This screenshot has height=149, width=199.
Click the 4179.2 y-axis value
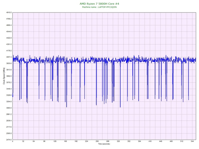(9, 51)
